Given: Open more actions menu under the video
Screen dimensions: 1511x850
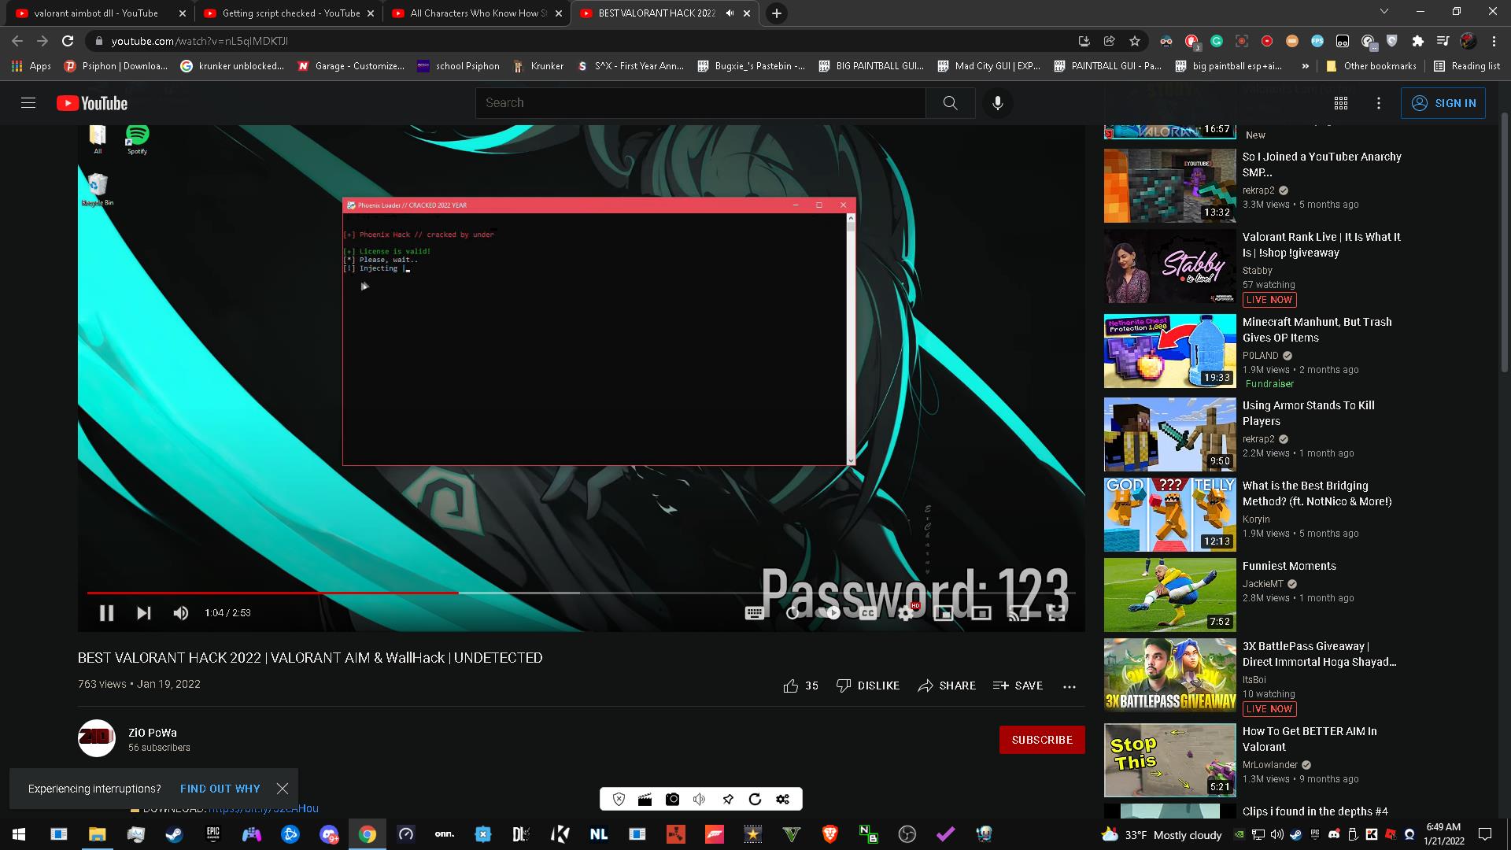Looking at the screenshot, I should 1069,686.
